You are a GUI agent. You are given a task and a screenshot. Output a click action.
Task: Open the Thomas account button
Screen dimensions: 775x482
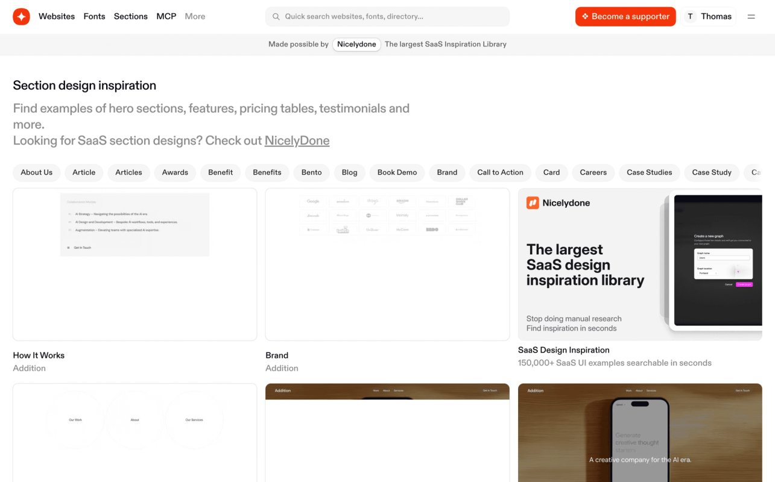[x=709, y=17]
